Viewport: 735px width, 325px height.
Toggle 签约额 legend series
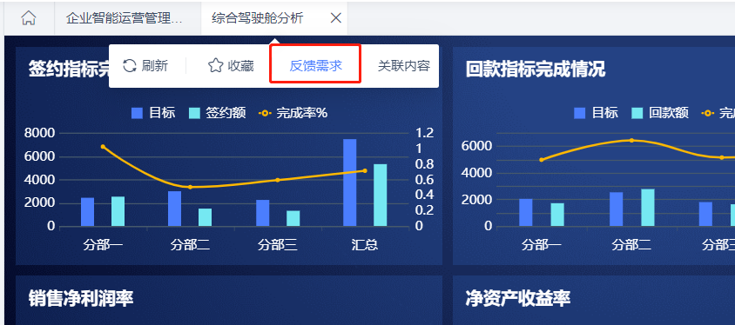[218, 113]
